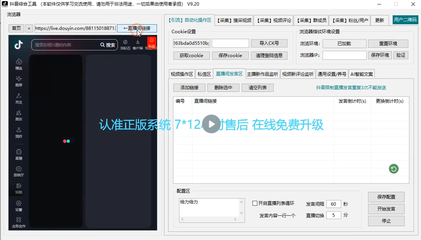Click 保存环境 button

coord(380,55)
